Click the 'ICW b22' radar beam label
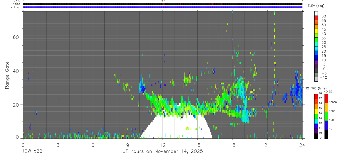The height and width of the screenshot is (157, 340). tap(32, 151)
